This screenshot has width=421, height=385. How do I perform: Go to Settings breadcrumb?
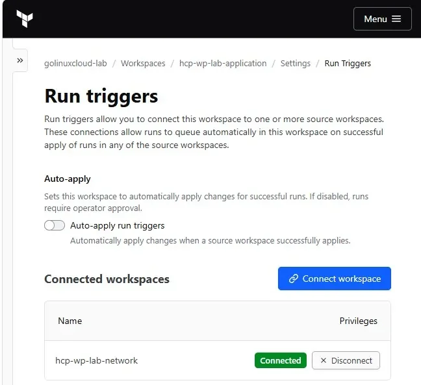click(x=296, y=64)
